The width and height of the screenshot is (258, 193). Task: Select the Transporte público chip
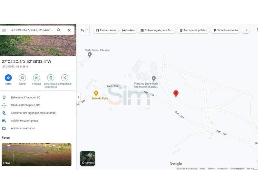tap(193, 30)
